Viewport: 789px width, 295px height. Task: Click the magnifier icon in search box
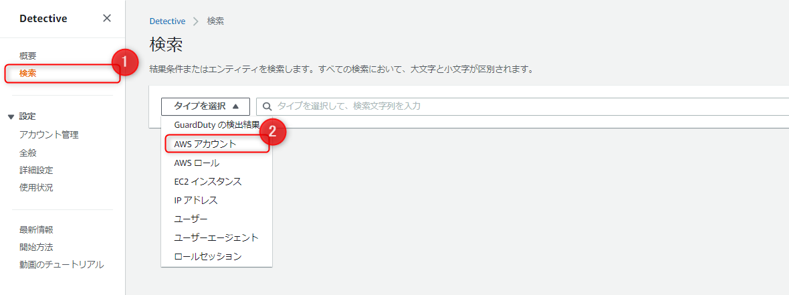click(267, 106)
